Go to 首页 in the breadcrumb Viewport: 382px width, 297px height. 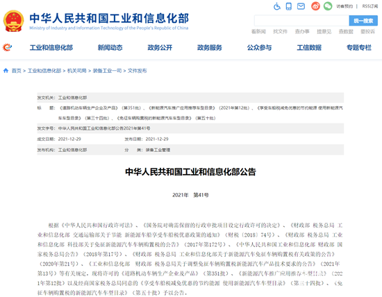tap(17, 71)
